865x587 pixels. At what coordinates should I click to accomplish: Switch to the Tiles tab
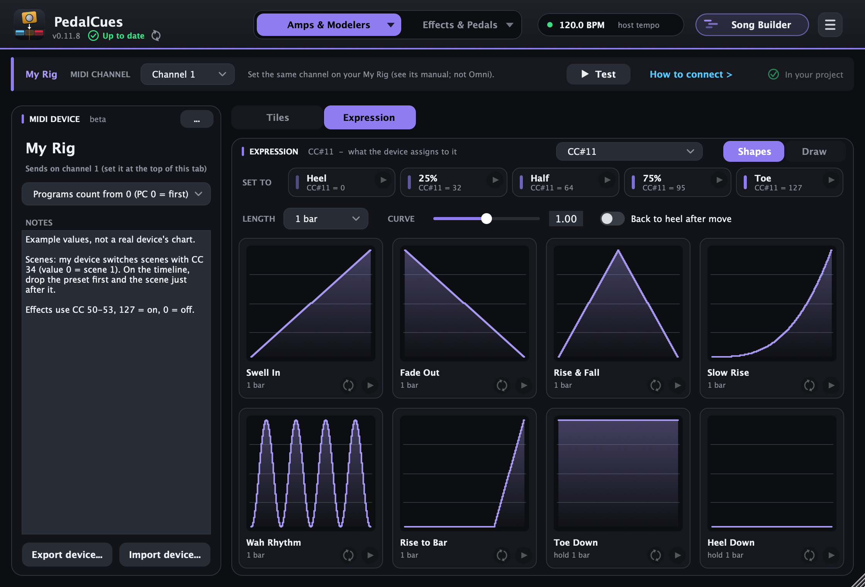point(277,117)
